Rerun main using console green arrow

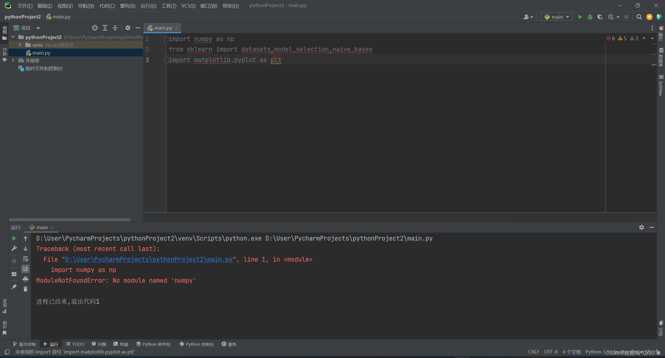14,238
